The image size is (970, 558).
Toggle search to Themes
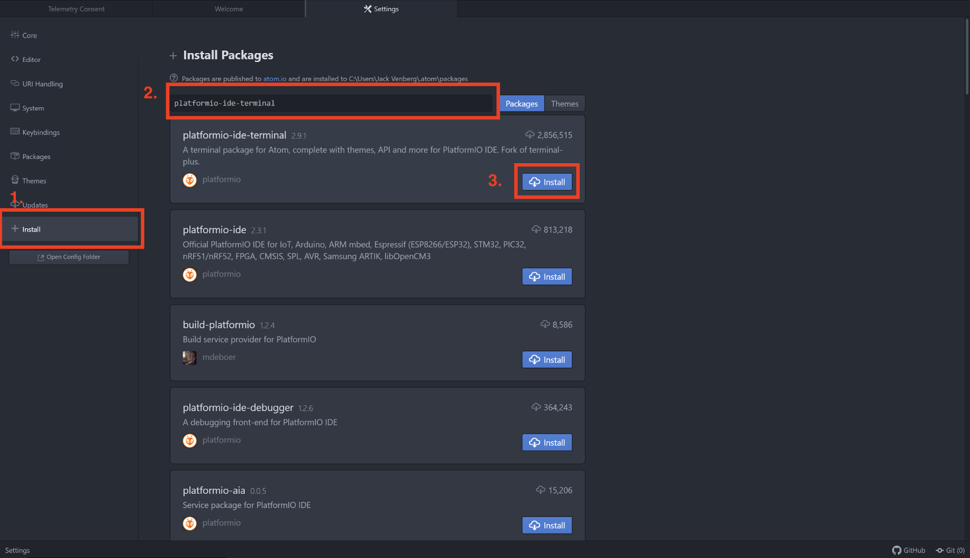tap(564, 104)
